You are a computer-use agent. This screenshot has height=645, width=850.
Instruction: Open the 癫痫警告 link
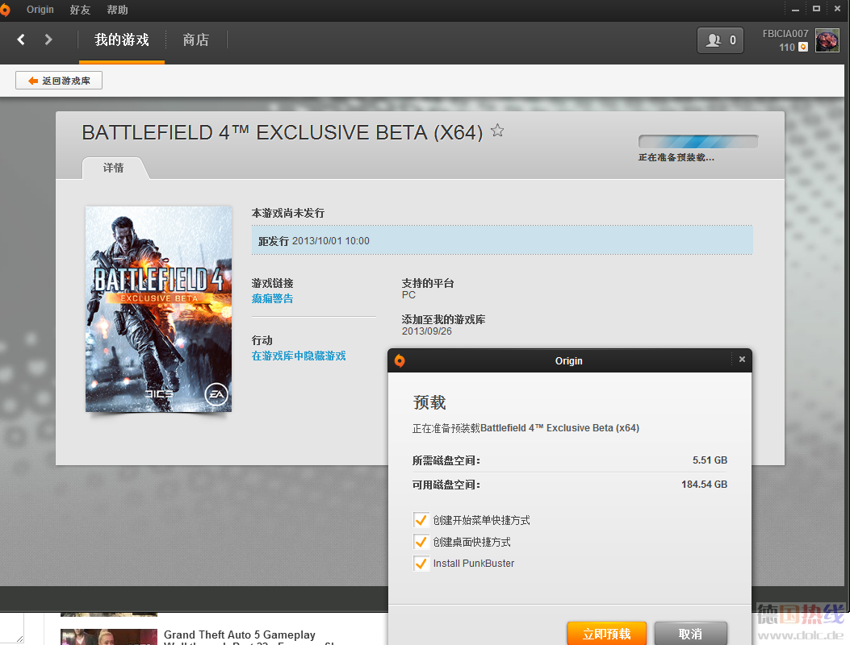click(272, 298)
